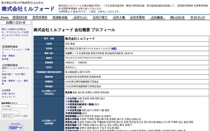Open サイトマップ in the navigation bar

(198, 17)
